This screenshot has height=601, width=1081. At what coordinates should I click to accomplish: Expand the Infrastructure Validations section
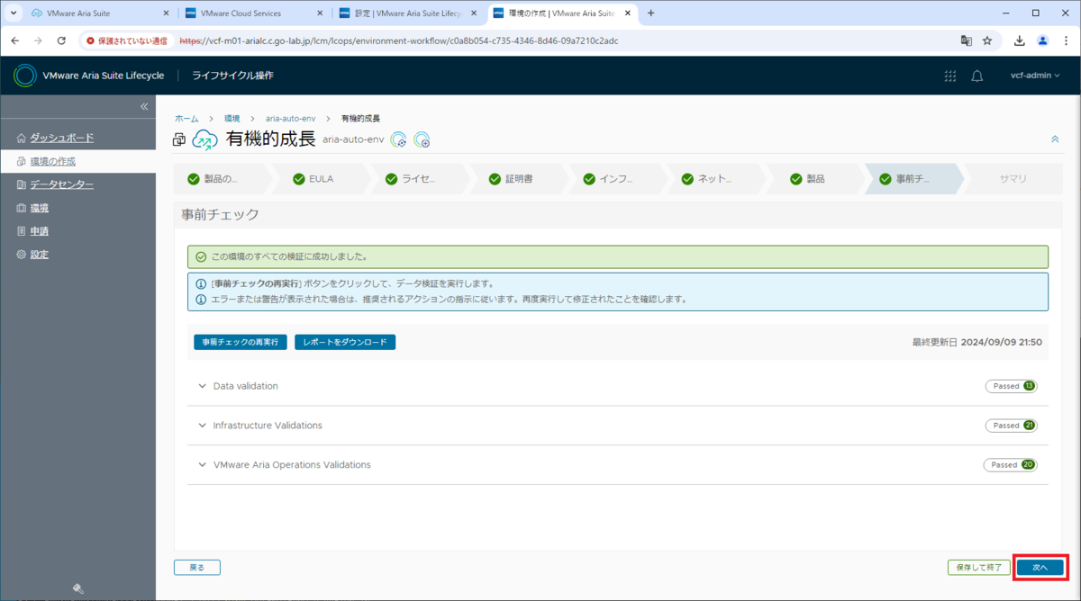click(202, 426)
